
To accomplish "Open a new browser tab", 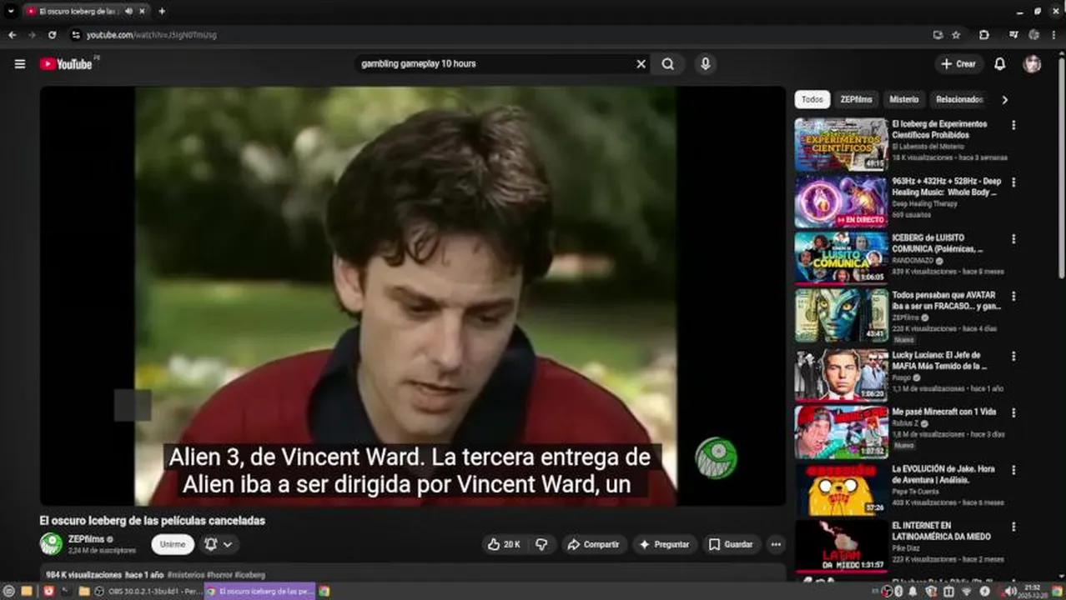I will (162, 12).
